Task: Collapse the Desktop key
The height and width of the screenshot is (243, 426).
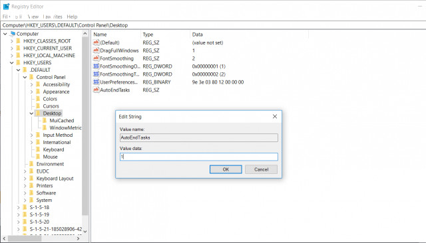Action: click(x=31, y=114)
